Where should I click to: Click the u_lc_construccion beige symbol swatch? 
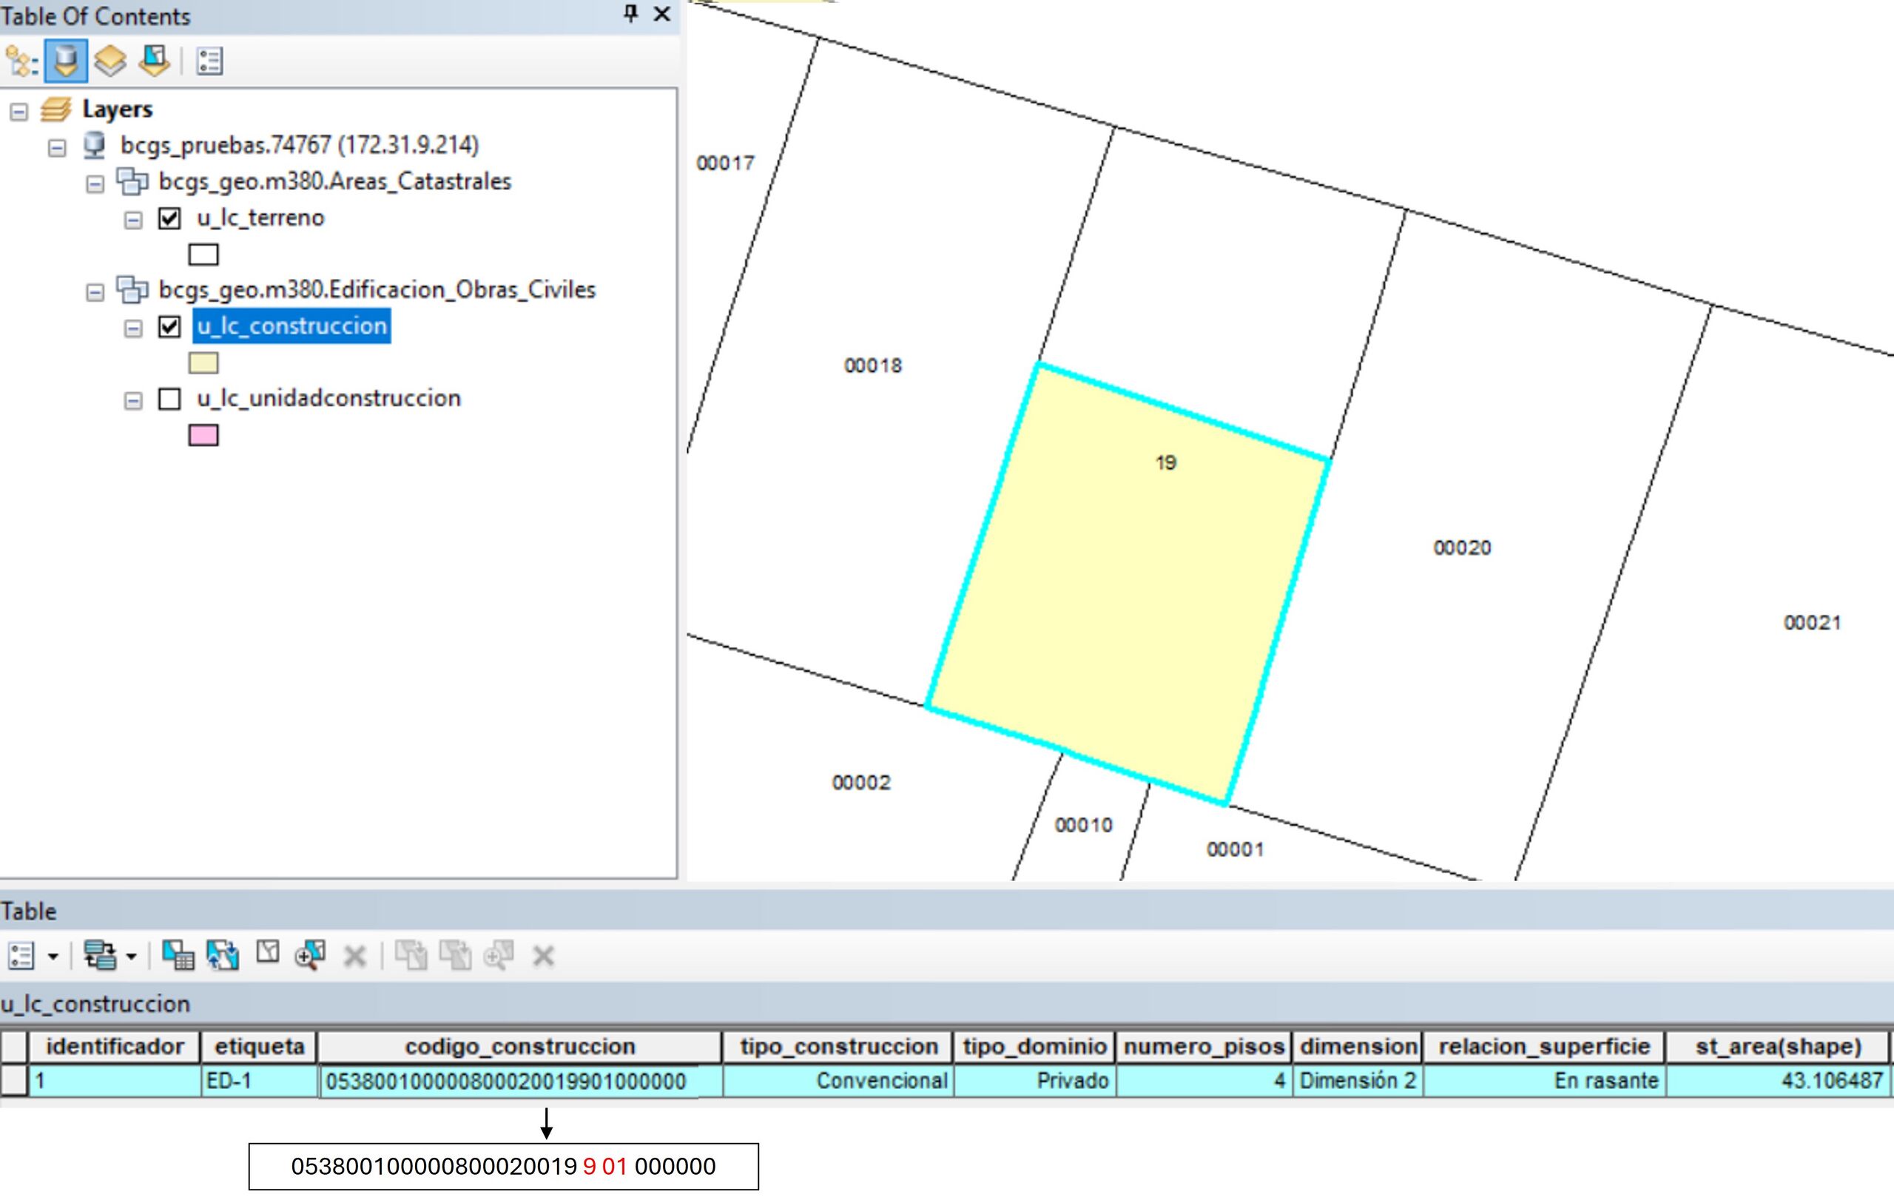(203, 363)
